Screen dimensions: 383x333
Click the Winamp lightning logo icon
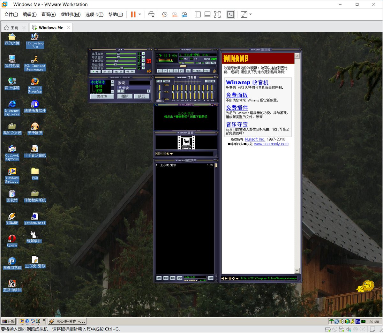tap(214, 71)
